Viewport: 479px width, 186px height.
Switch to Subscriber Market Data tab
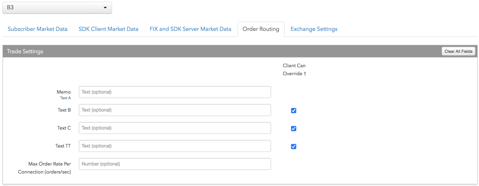(38, 29)
